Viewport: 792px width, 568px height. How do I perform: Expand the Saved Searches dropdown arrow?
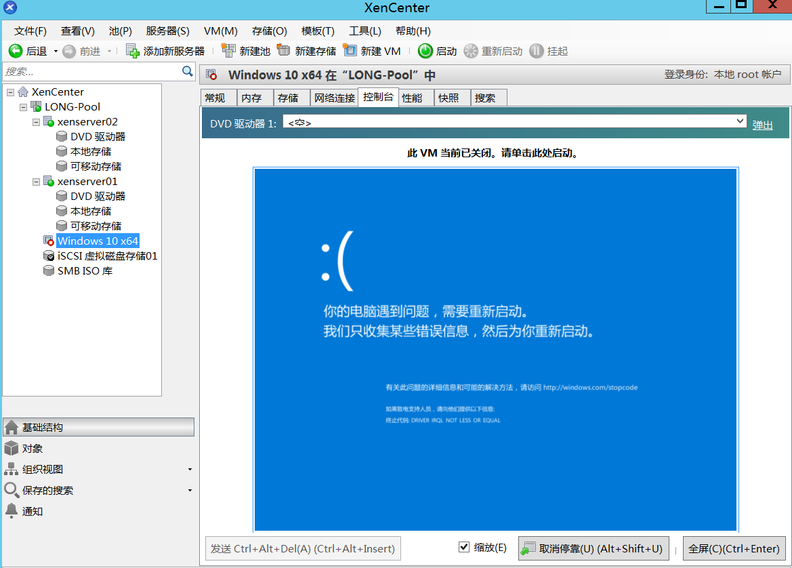(190, 490)
